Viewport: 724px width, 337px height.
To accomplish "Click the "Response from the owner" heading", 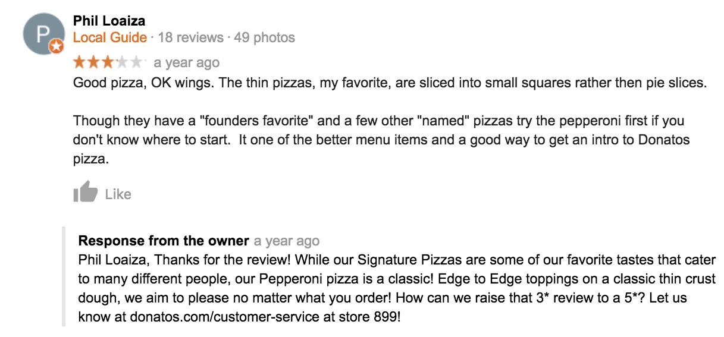I will (x=164, y=241).
